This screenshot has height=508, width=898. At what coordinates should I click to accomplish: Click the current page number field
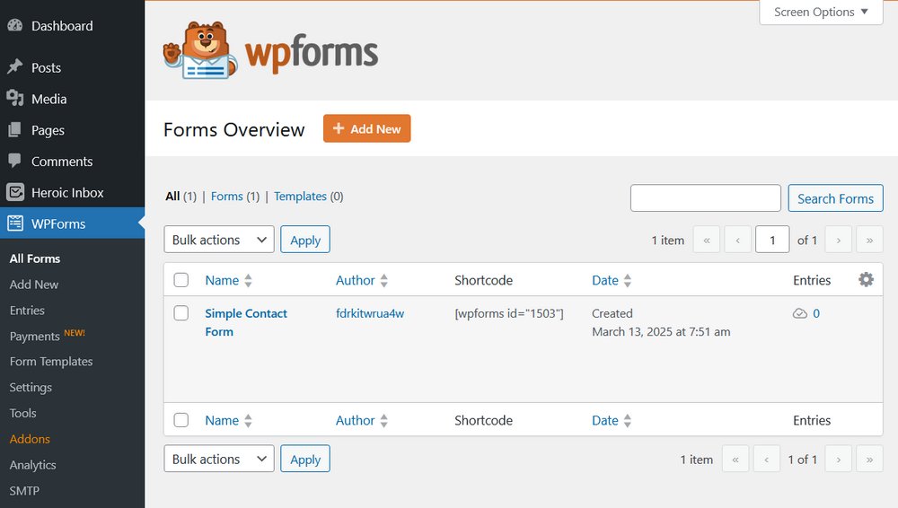point(772,240)
